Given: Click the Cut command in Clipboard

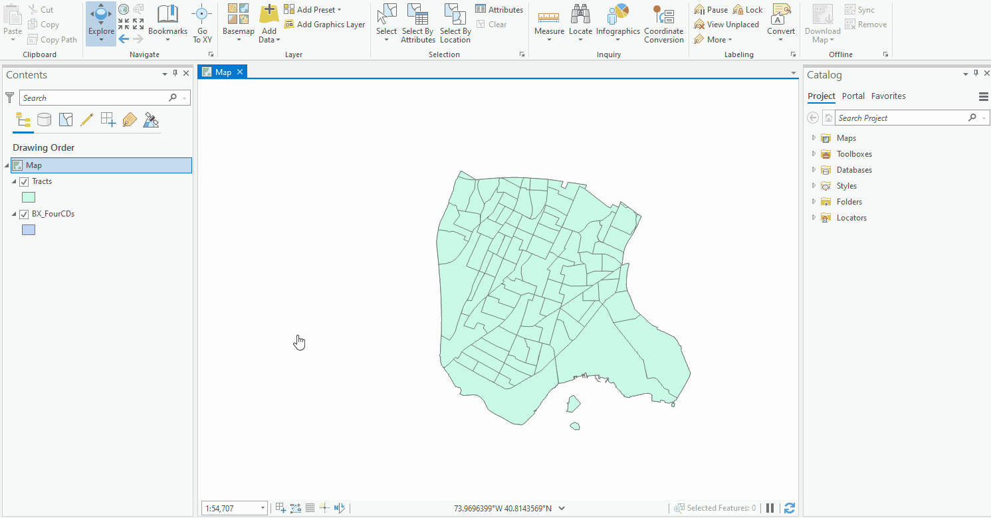Looking at the screenshot, I should (x=41, y=10).
